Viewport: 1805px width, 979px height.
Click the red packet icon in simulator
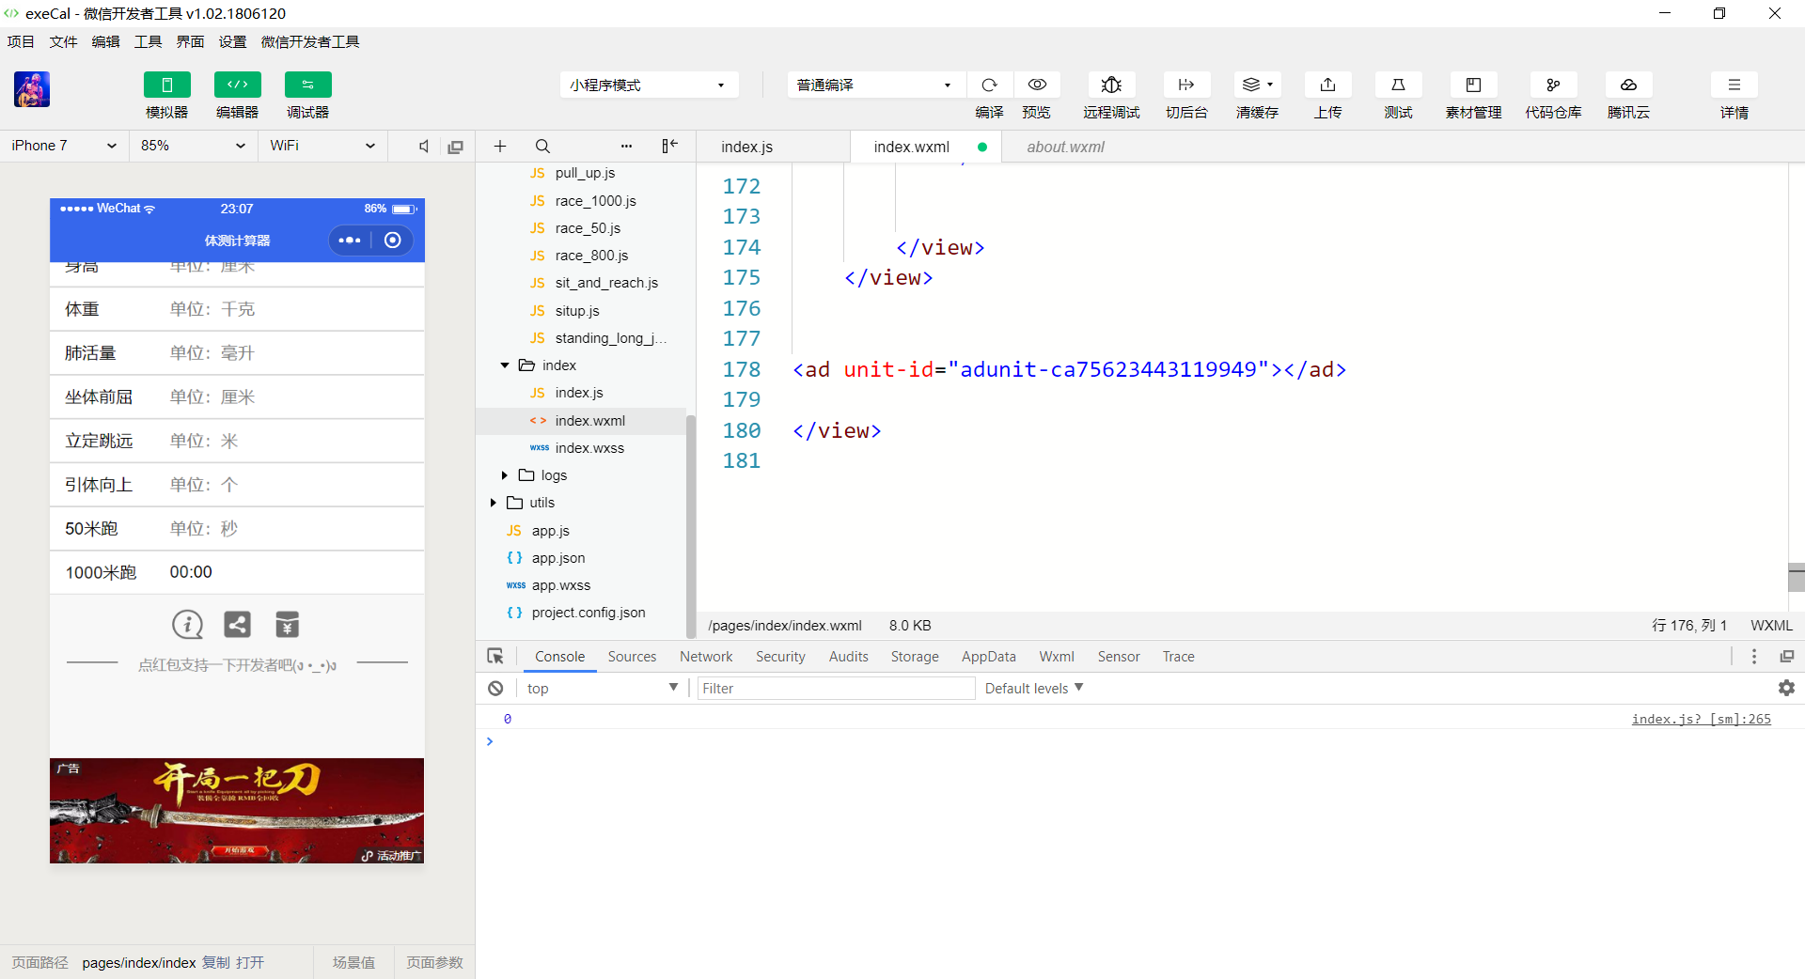click(x=287, y=625)
